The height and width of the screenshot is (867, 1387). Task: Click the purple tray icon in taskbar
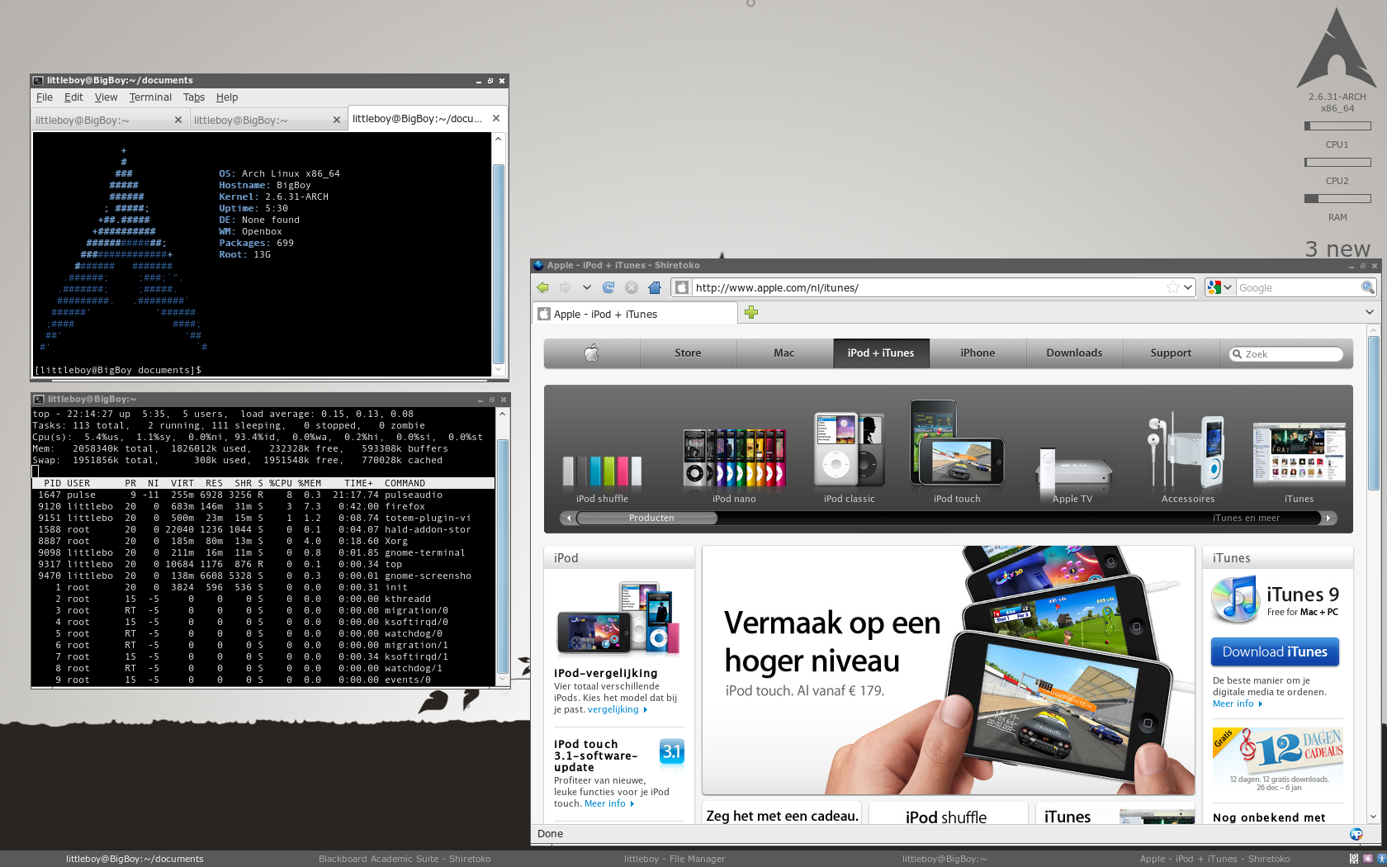click(1367, 859)
